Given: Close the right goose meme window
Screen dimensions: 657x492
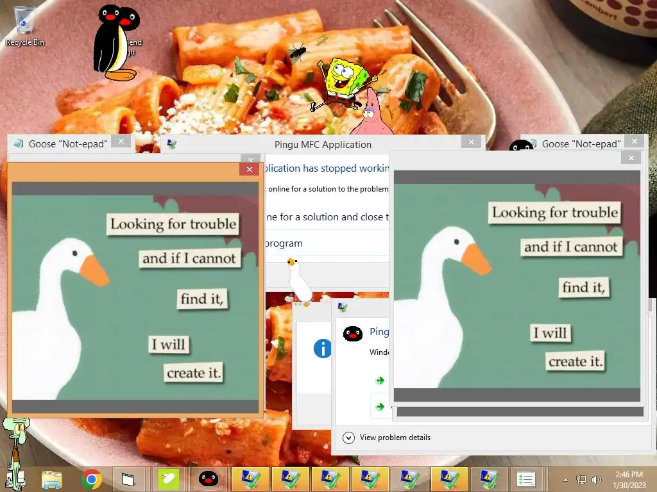Looking at the screenshot, I should [631, 158].
